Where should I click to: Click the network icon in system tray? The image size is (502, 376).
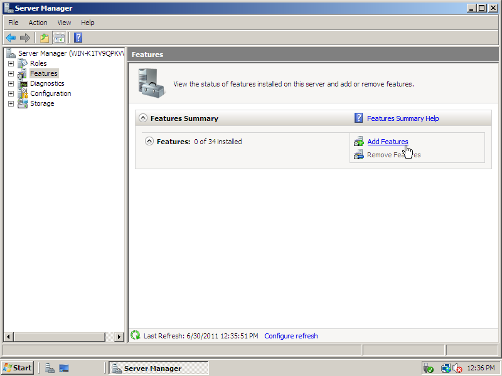click(x=446, y=368)
